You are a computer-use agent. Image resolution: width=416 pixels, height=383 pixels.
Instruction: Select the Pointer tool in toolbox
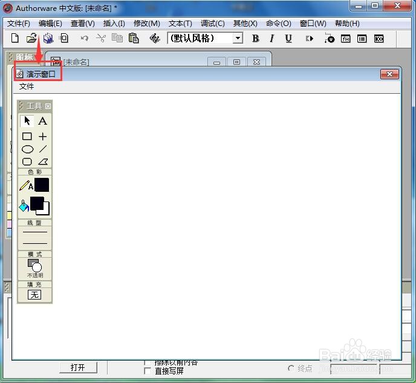tap(27, 121)
